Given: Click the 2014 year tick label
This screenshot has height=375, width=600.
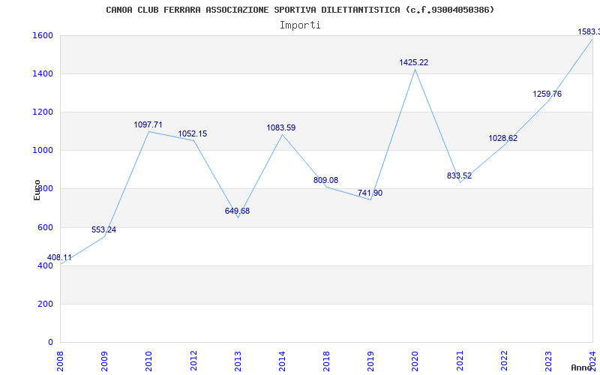Looking at the screenshot, I should (x=283, y=361).
